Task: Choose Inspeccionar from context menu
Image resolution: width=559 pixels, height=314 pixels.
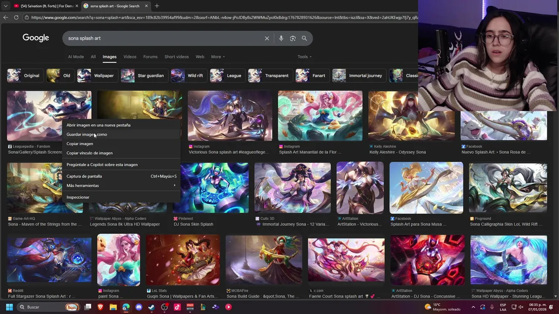Action: pos(121,197)
